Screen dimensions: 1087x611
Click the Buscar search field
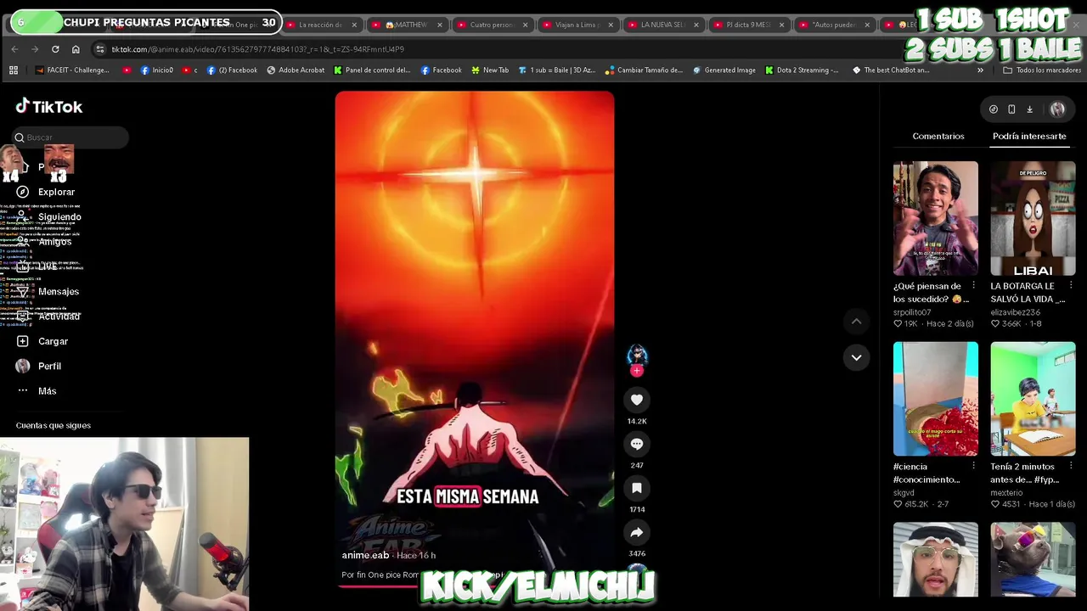[70, 137]
